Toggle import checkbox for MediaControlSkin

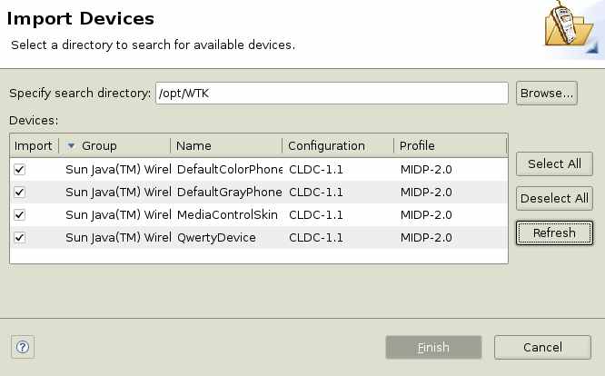[x=19, y=215]
